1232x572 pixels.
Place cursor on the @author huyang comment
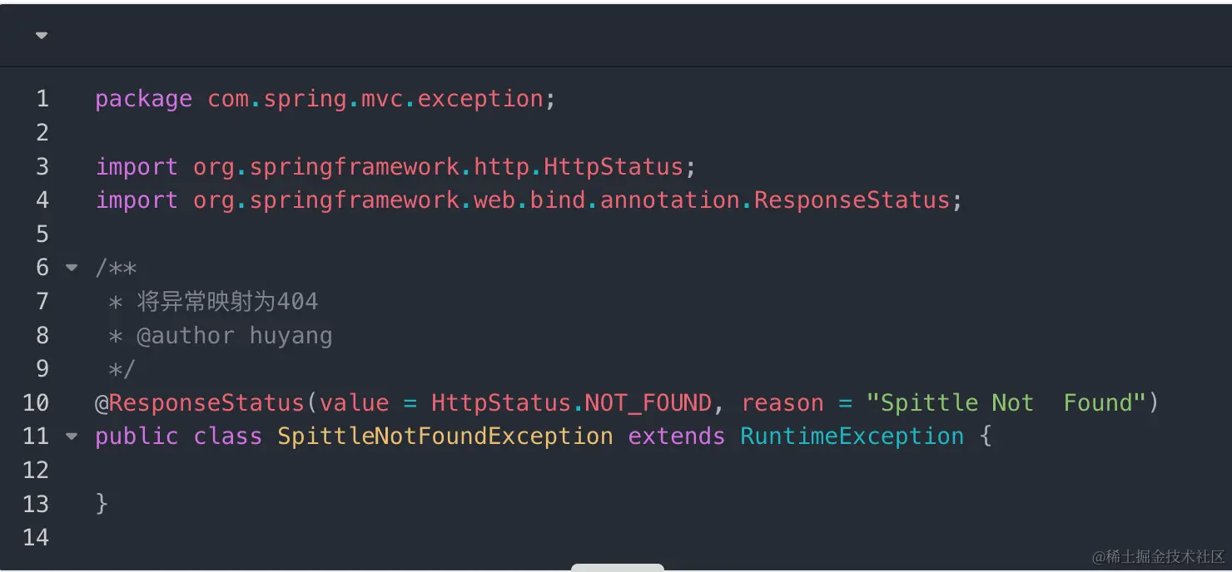point(234,336)
